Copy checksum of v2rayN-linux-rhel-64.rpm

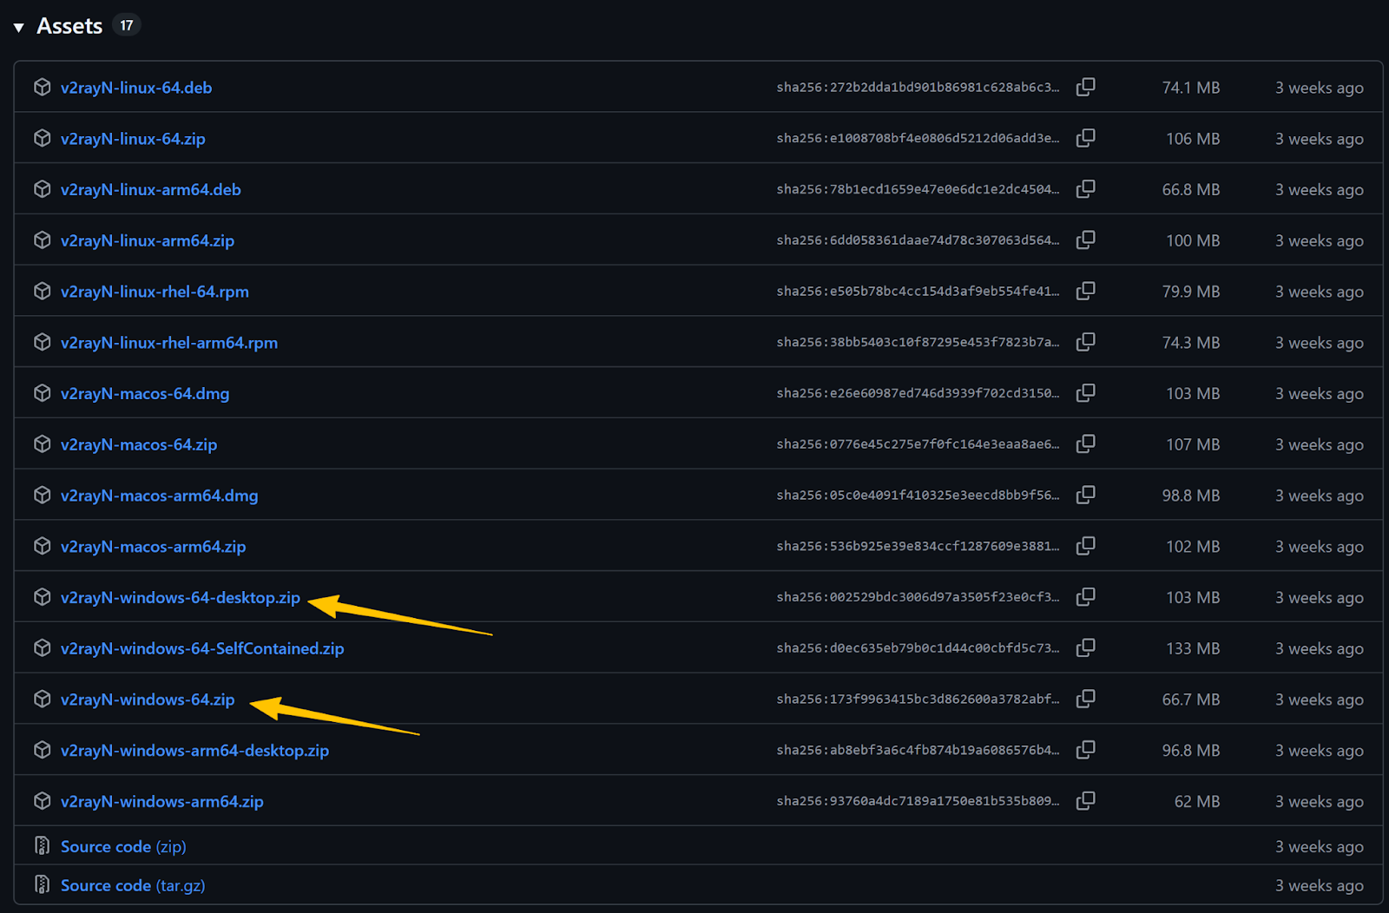pyautogui.click(x=1085, y=292)
